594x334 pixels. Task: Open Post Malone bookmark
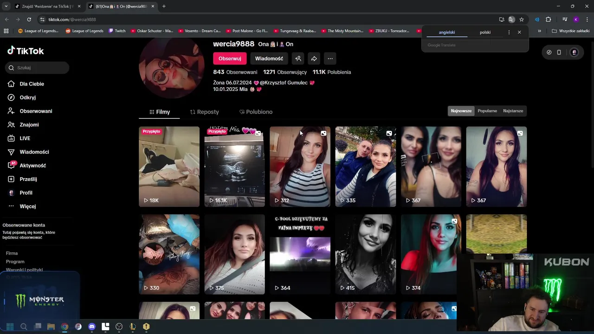point(247,31)
